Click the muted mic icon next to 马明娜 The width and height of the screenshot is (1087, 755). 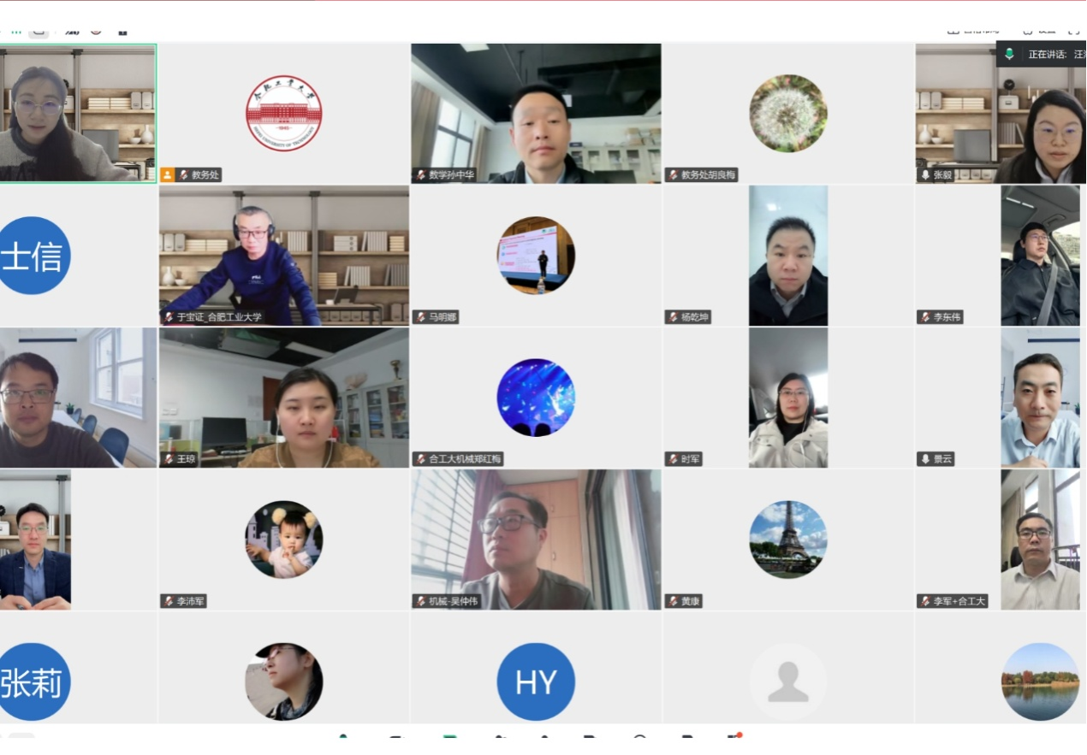tap(420, 317)
